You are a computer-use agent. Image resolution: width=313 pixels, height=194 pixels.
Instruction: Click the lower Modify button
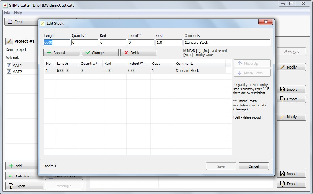pyautogui.click(x=291, y=117)
